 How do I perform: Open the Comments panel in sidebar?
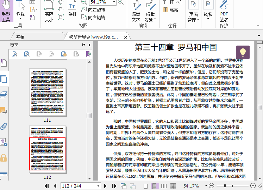pos(4,110)
